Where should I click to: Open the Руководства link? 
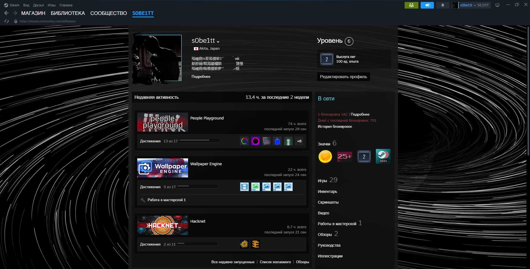tap(329, 245)
